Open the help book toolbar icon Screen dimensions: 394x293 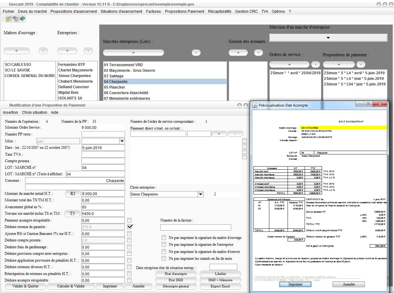[x=22, y=19]
